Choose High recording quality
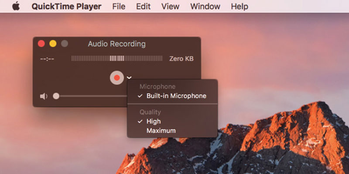Screen dimensions: 349x174 [154, 121]
